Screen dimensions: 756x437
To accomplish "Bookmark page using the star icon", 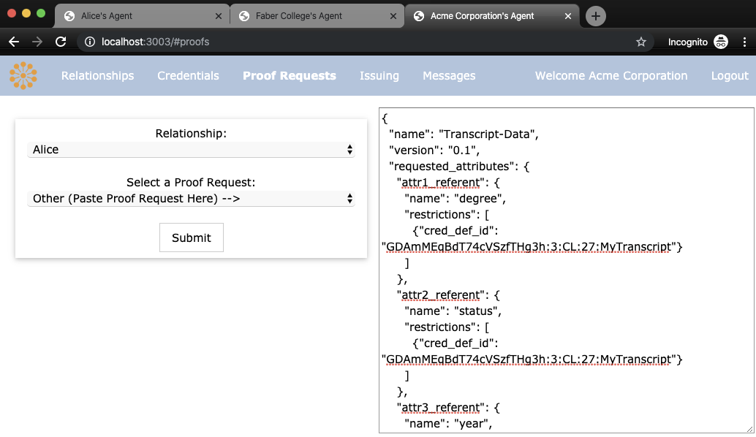I will pos(640,42).
